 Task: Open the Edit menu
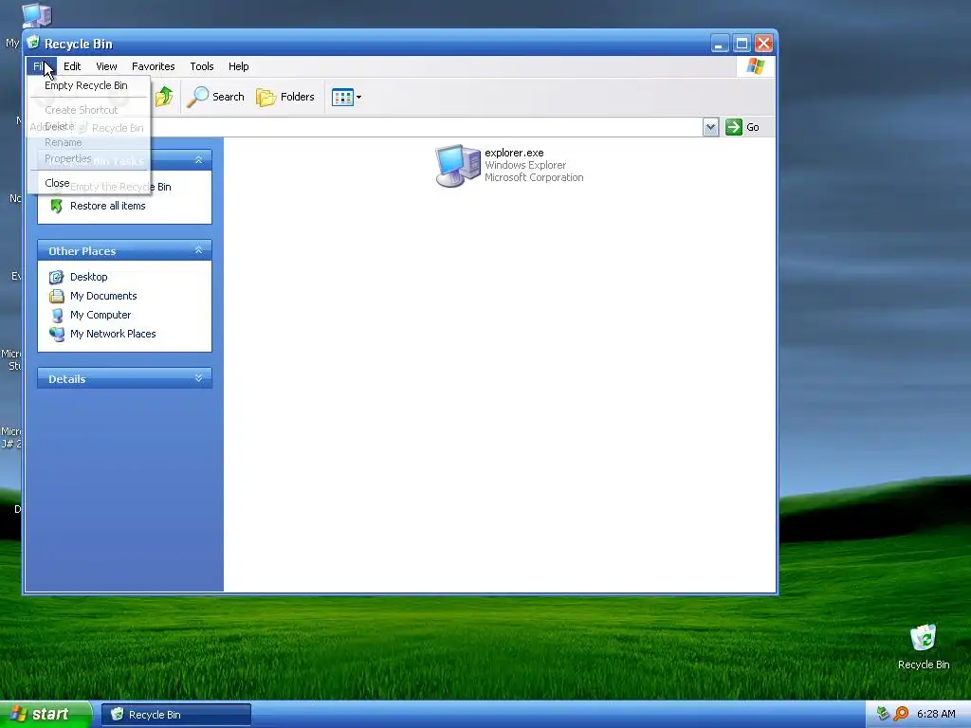point(72,66)
